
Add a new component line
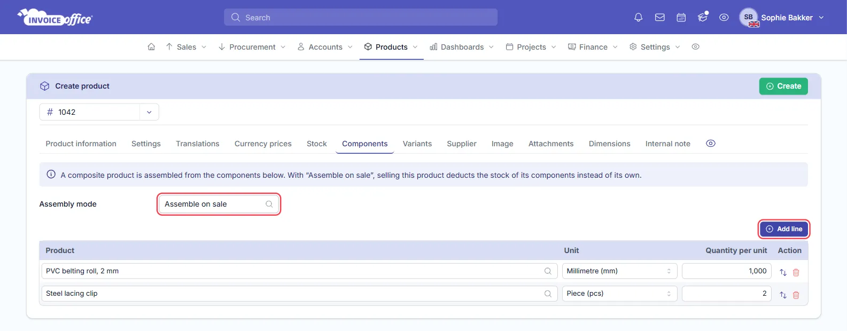click(x=784, y=229)
